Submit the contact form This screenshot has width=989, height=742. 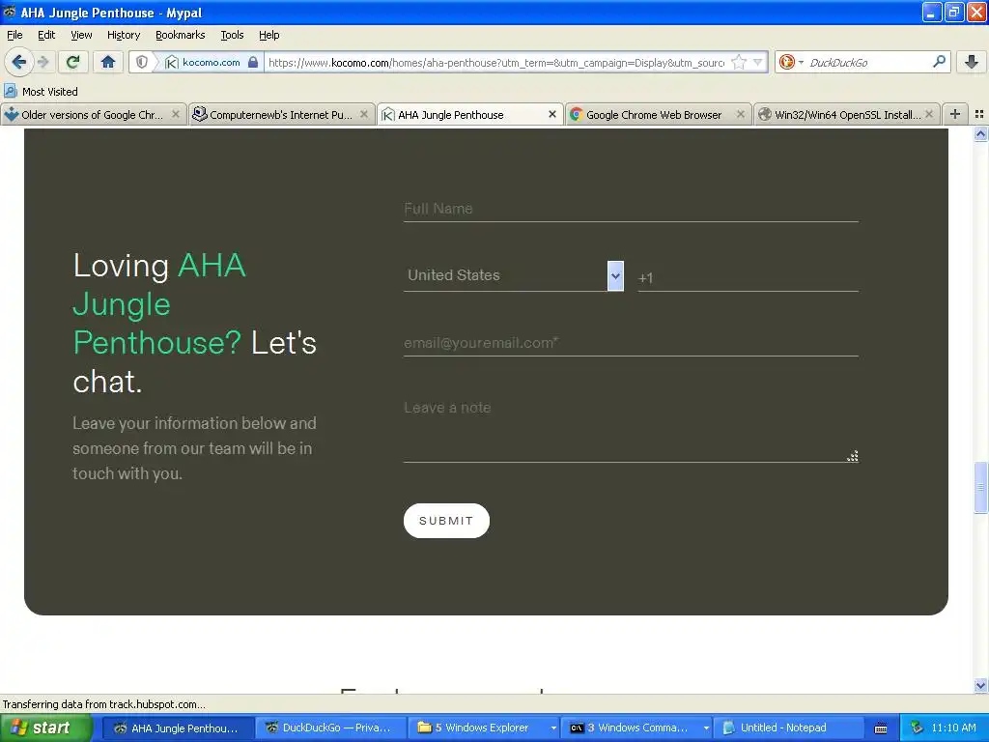pos(446,521)
